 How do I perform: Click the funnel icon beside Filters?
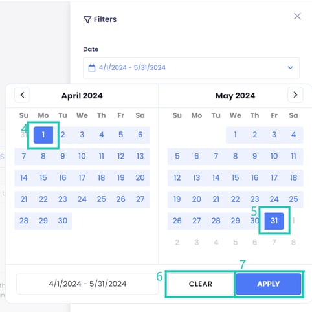point(87,19)
